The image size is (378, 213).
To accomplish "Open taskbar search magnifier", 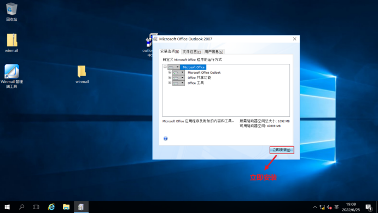I will [x=22, y=207].
